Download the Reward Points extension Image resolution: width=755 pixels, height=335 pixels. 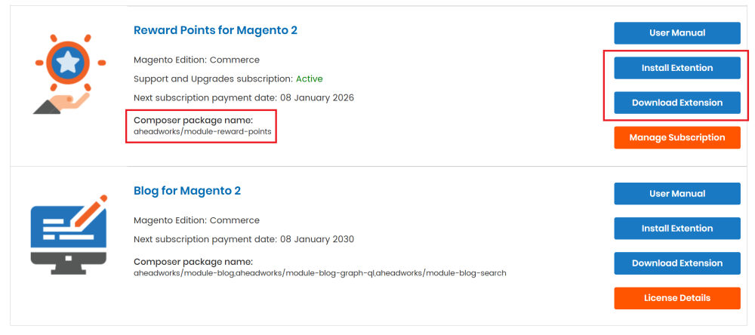click(677, 103)
